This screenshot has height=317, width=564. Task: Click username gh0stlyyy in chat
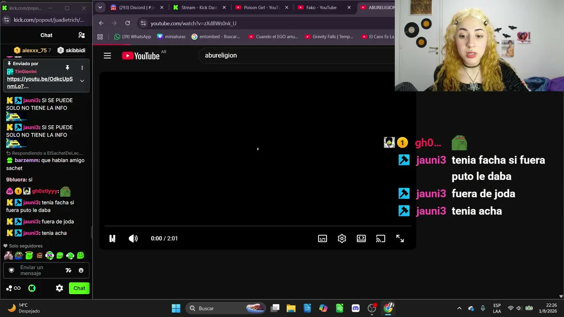[x=45, y=191]
